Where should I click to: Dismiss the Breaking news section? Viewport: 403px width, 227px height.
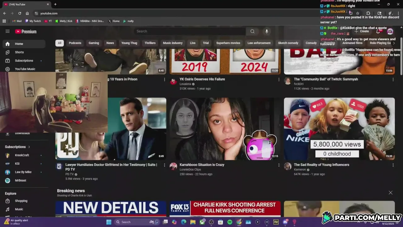click(x=390, y=193)
